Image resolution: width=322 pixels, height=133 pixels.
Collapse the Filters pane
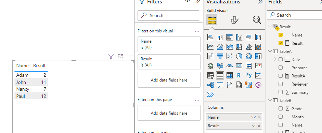click(198, 2)
